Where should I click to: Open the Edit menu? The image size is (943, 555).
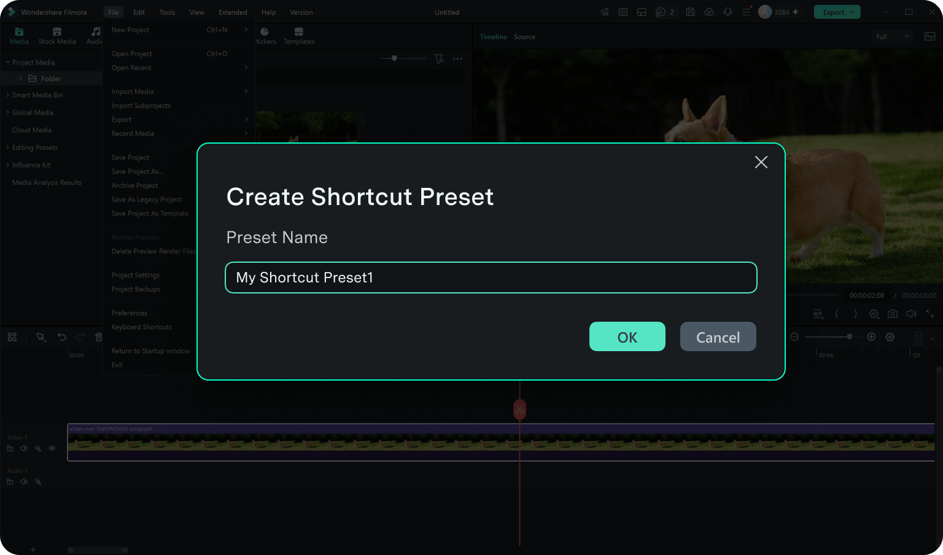click(x=139, y=12)
